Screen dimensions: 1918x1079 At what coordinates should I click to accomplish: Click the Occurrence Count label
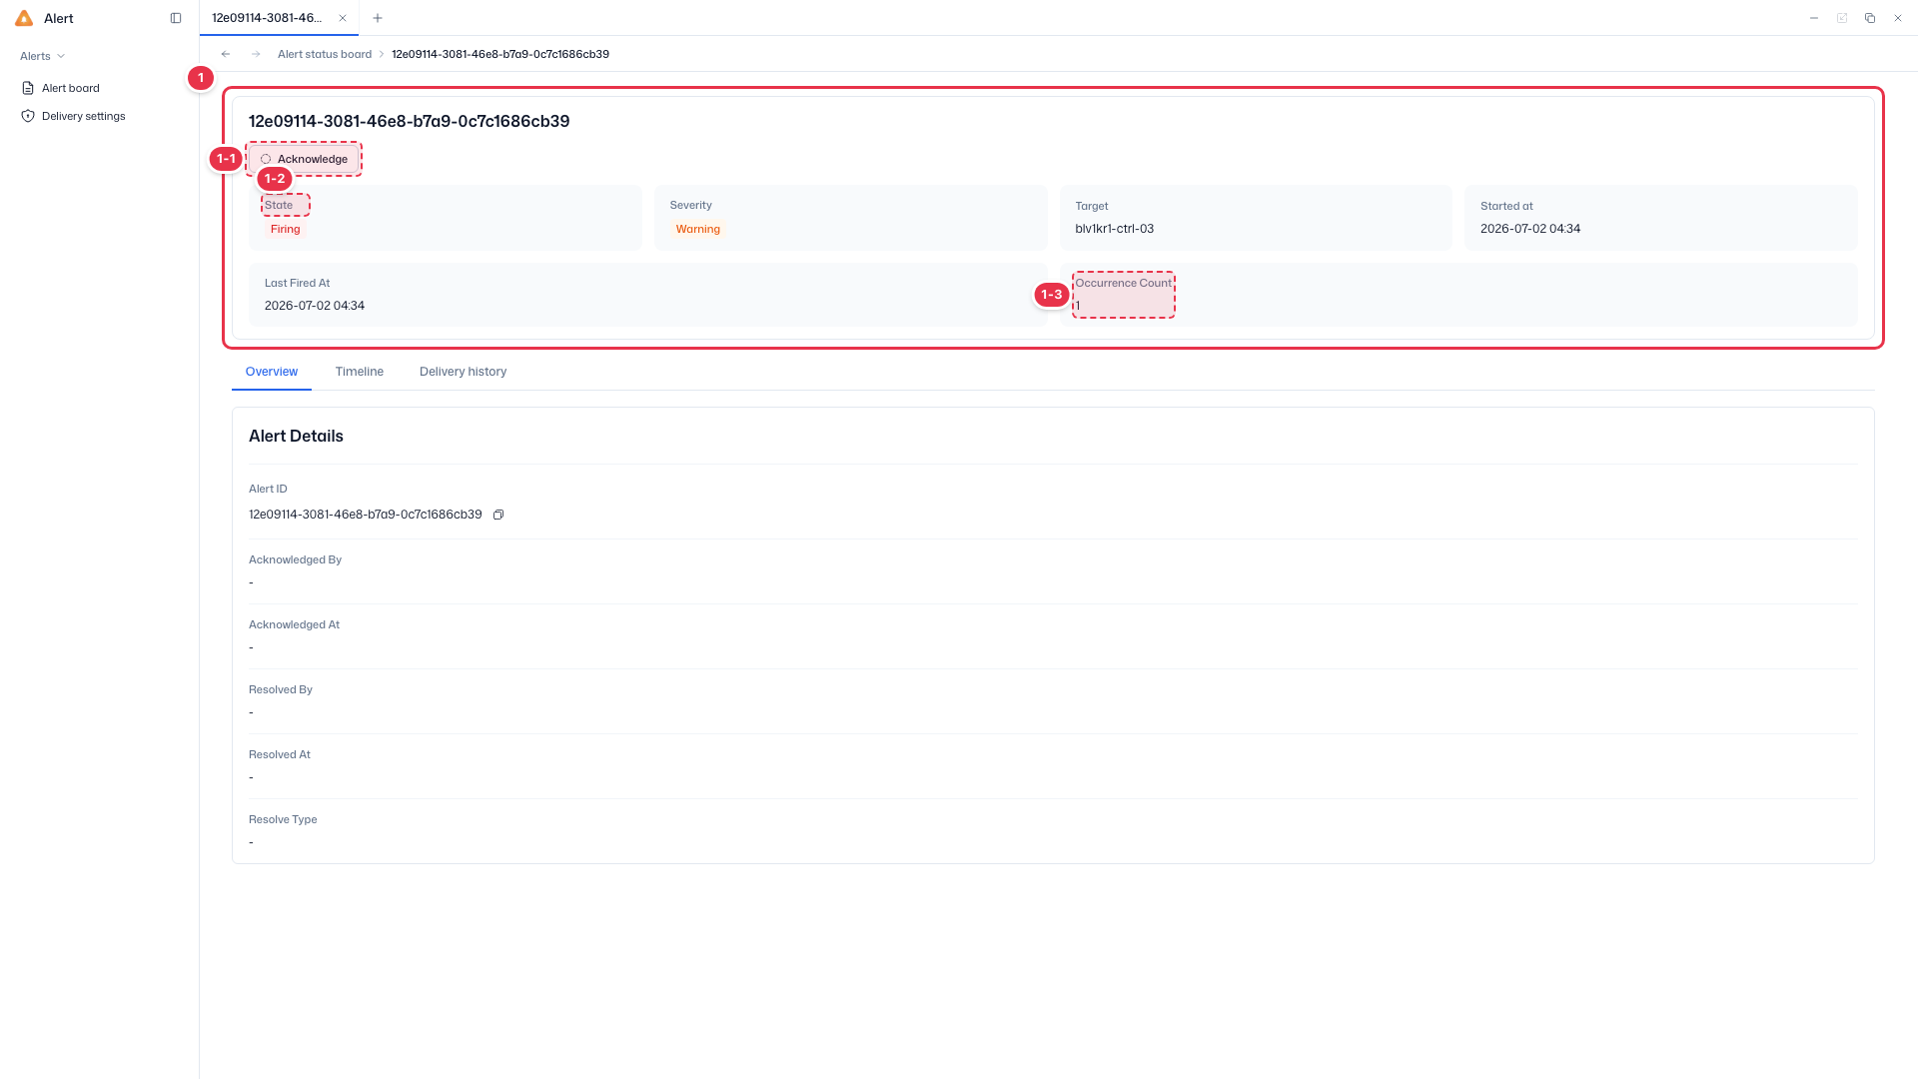tap(1124, 283)
